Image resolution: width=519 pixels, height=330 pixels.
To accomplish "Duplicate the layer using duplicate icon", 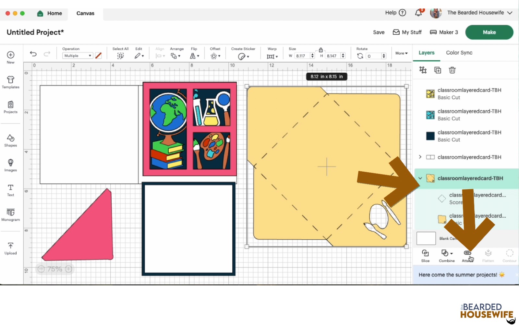I will [438, 70].
